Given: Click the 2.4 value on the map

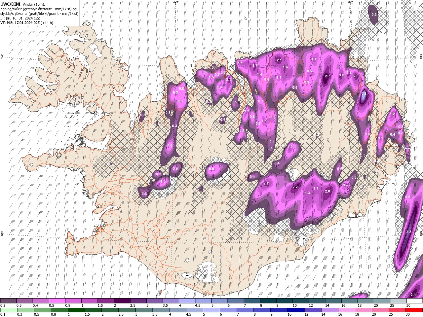Looking at the screenshot, I should 413,295.
